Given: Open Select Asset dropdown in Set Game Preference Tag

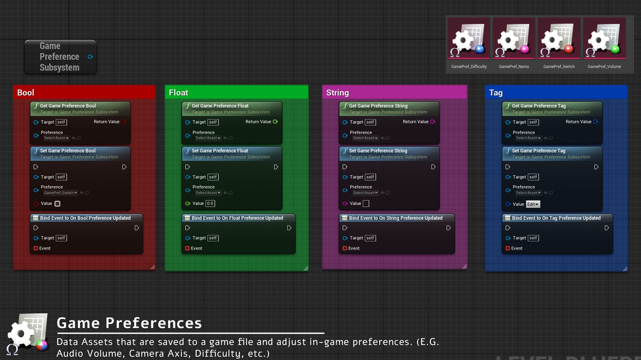Looking at the screenshot, I should 528,193.
